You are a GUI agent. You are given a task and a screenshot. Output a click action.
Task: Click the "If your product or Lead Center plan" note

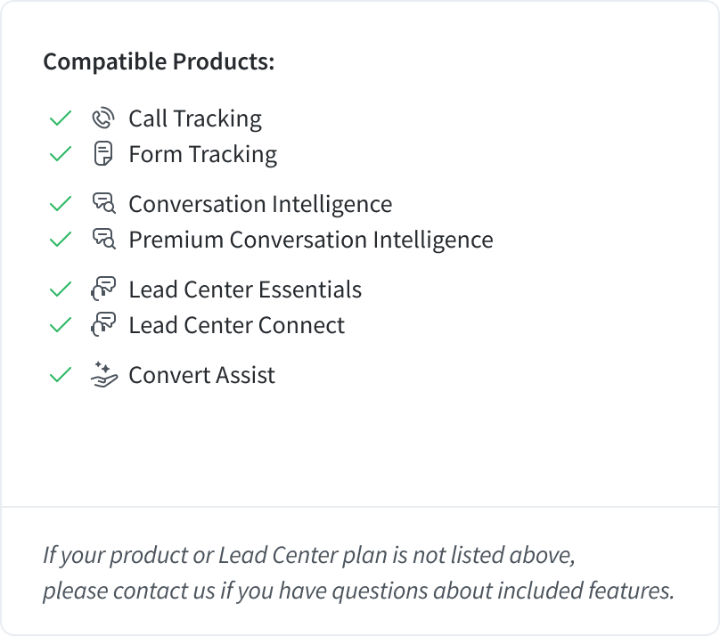click(x=216, y=555)
